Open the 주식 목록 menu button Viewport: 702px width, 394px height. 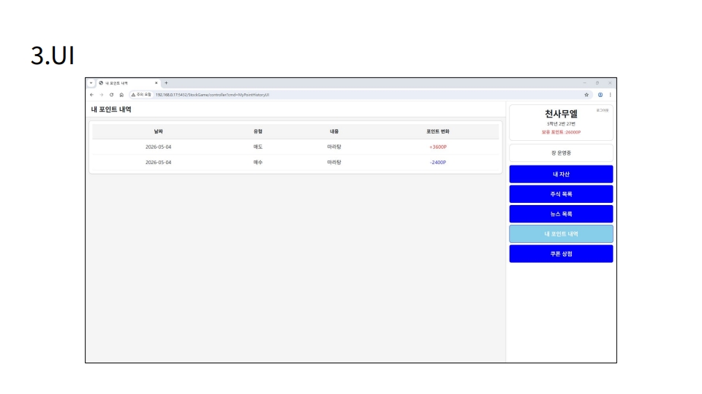tap(561, 194)
